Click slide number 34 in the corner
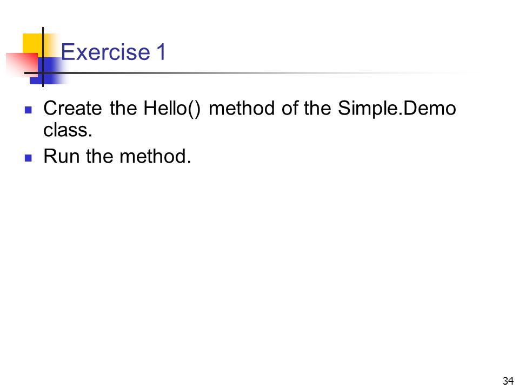This screenshot has width=519, height=389. (508, 381)
